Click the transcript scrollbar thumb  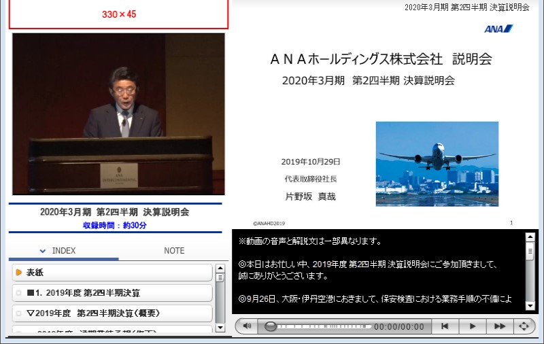[530, 250]
